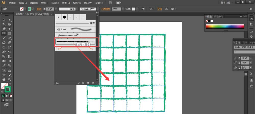The width and height of the screenshot is (255, 114).
Task: Open the 文件(F) menu
Action: tap(12, 3)
